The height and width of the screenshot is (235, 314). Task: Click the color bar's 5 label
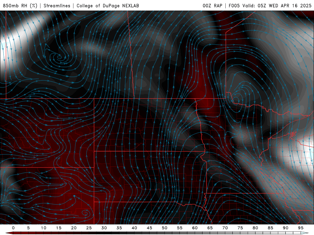(28, 228)
